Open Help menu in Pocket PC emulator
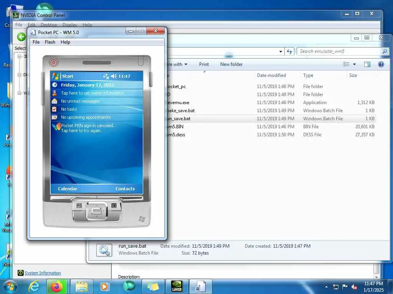 (x=65, y=42)
